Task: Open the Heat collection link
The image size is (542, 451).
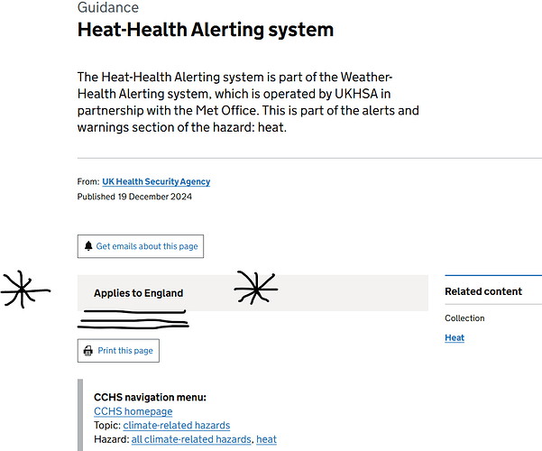Action: point(455,337)
